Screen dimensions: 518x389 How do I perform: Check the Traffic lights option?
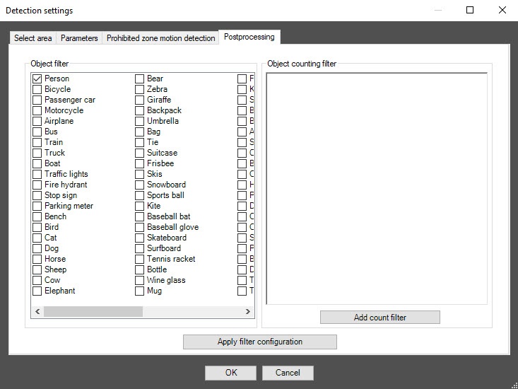(37, 174)
